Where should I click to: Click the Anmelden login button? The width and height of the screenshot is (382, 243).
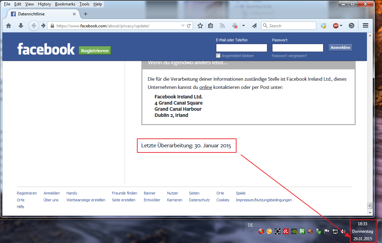[x=340, y=48]
